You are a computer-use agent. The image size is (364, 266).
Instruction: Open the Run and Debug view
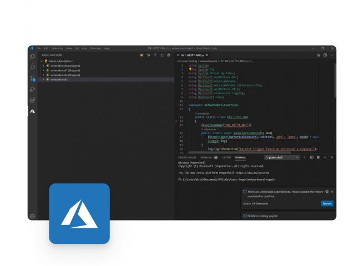(33, 89)
